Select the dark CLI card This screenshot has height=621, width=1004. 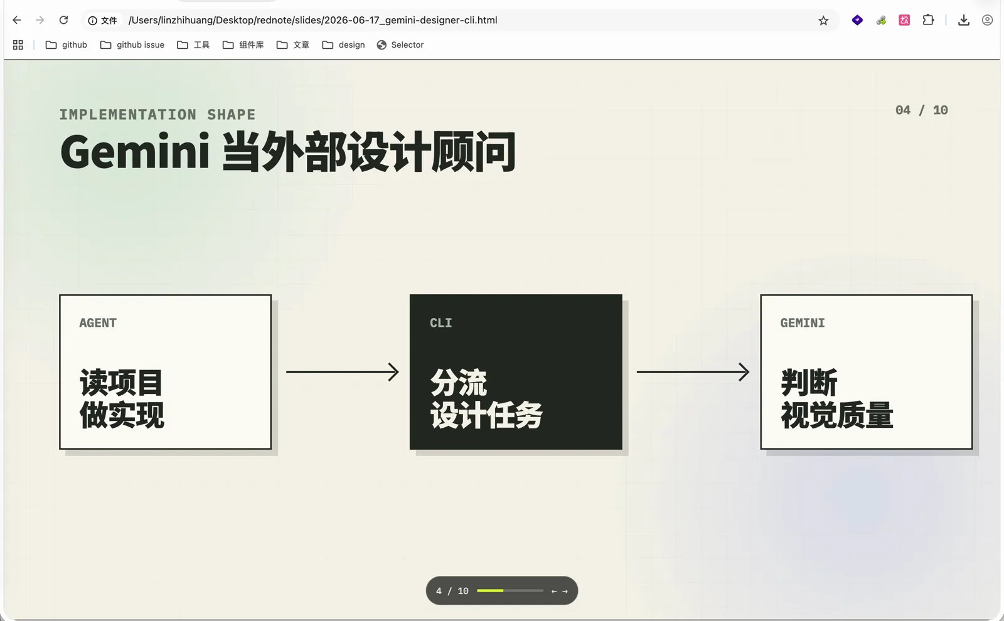click(x=516, y=372)
